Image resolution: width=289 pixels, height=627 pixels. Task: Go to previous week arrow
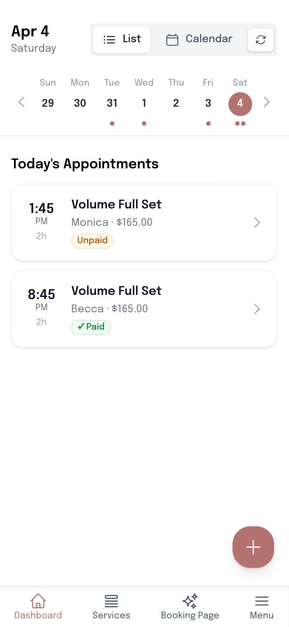22,102
